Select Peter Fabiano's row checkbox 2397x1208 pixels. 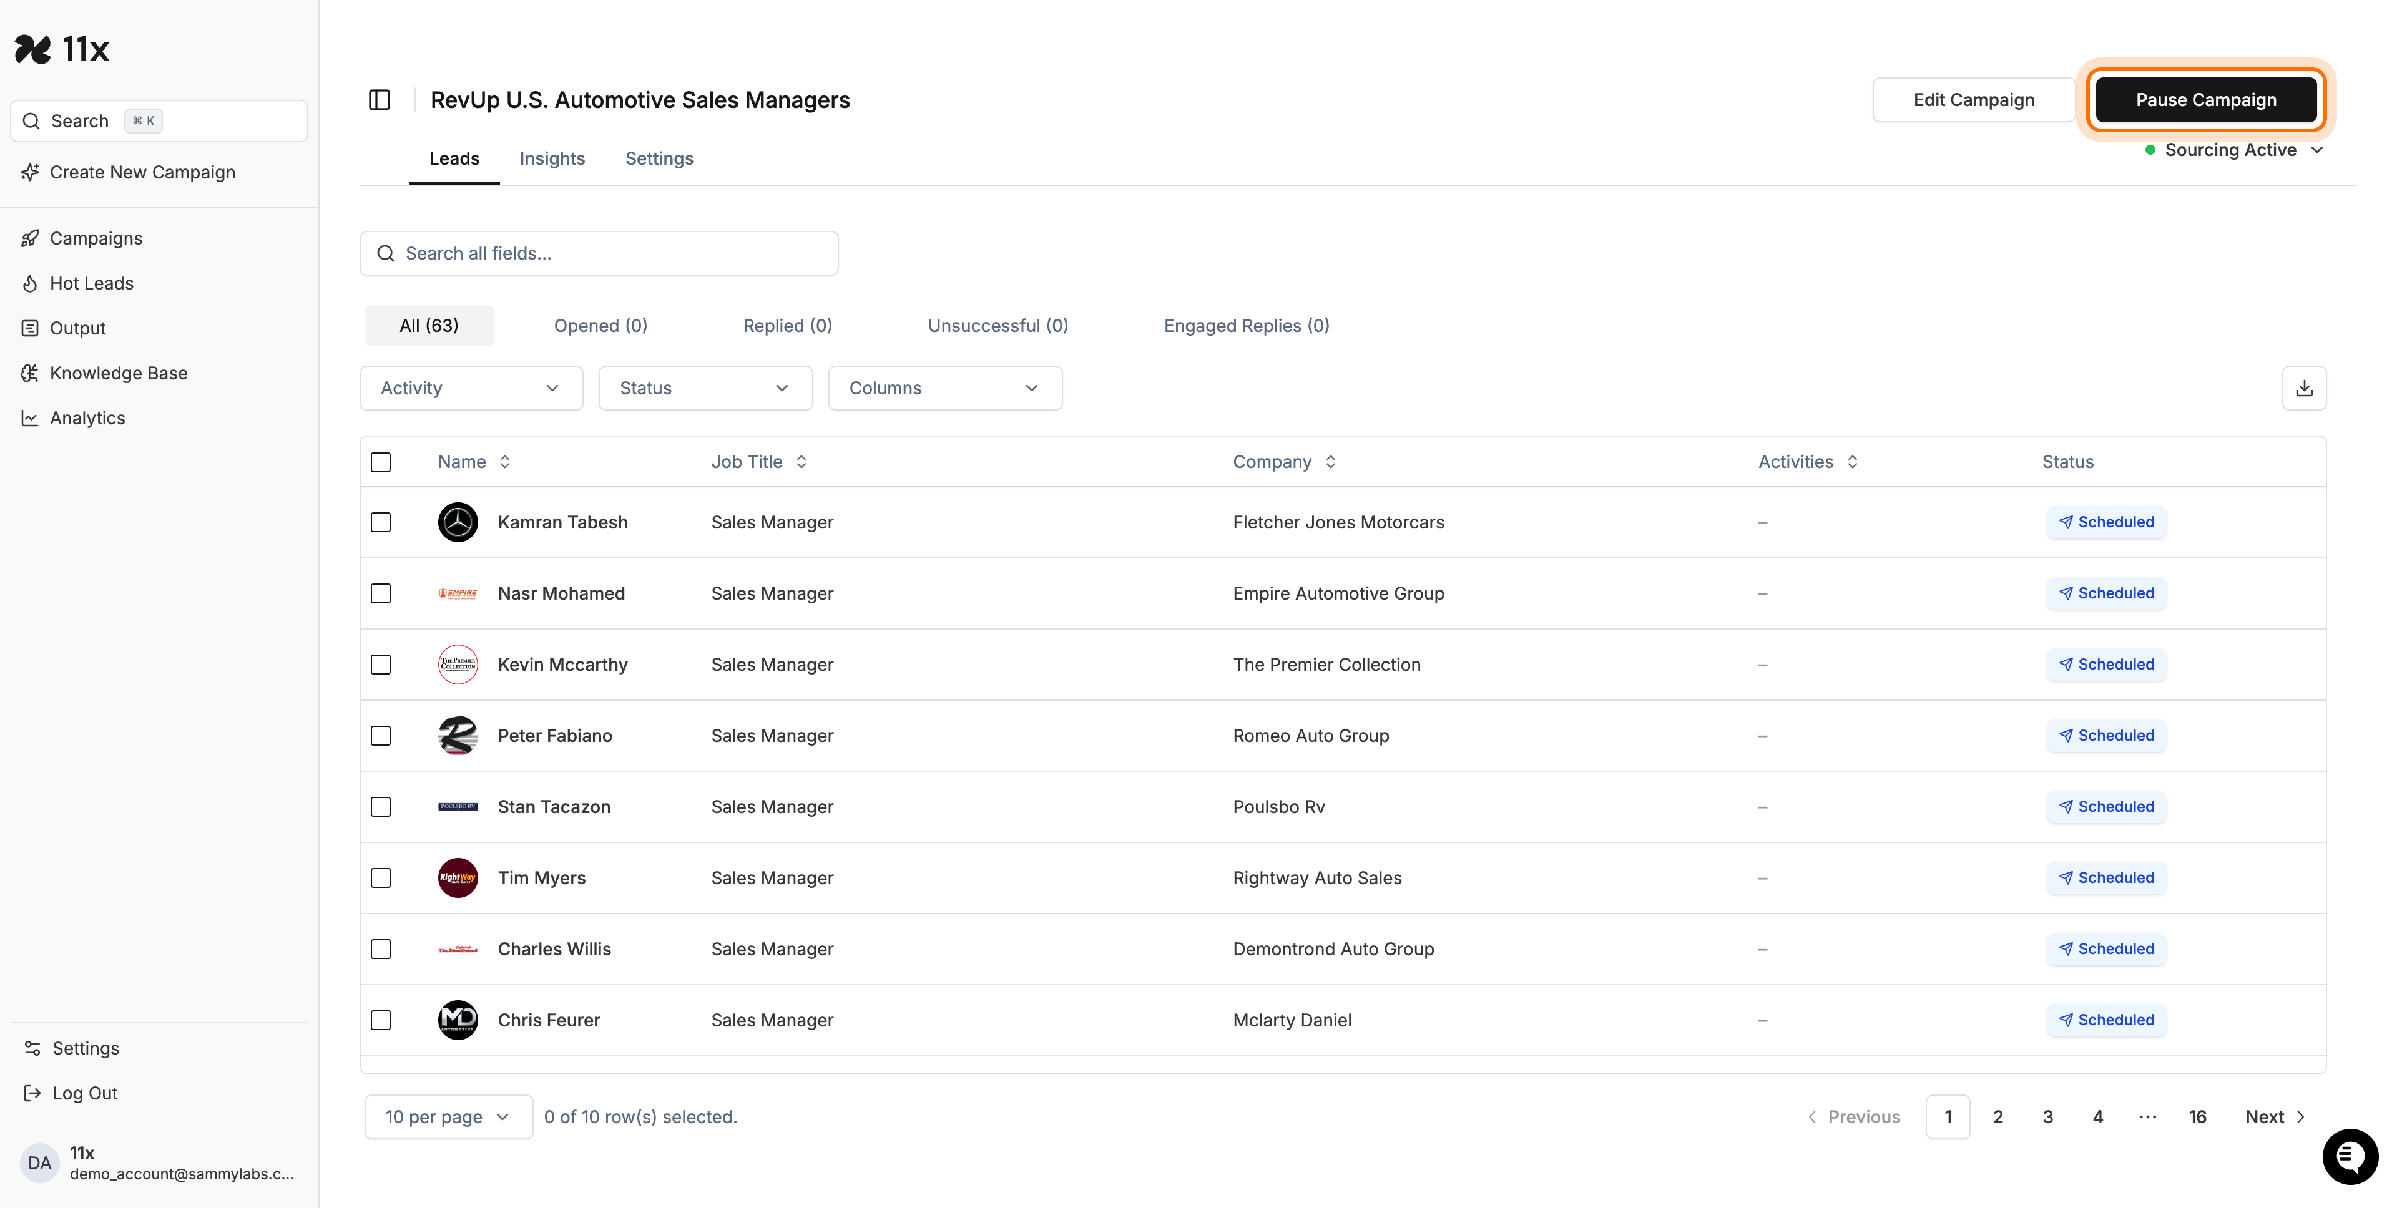(x=381, y=736)
